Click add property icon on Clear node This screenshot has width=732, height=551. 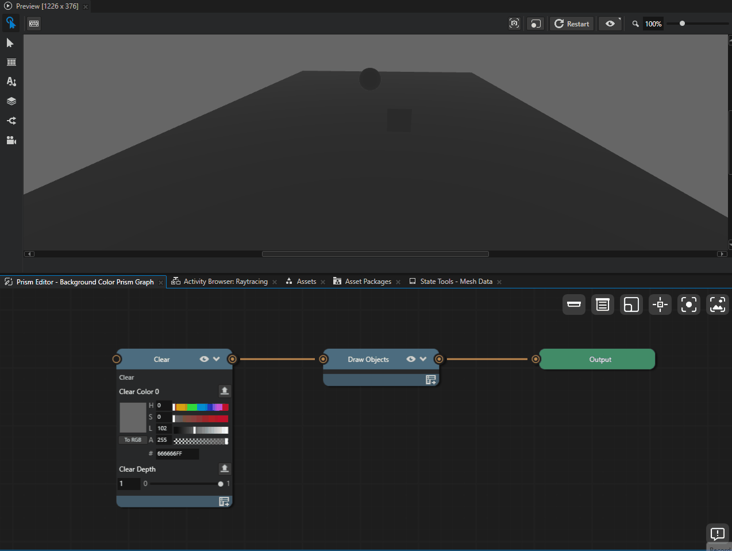(224, 502)
